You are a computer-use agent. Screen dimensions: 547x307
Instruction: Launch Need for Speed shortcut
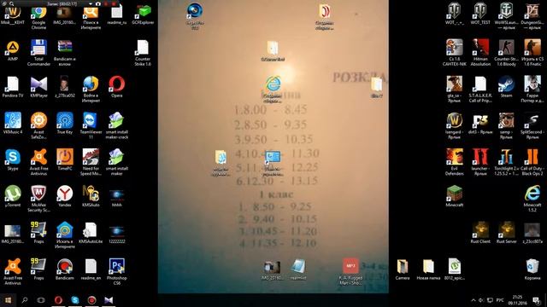[x=91, y=162]
